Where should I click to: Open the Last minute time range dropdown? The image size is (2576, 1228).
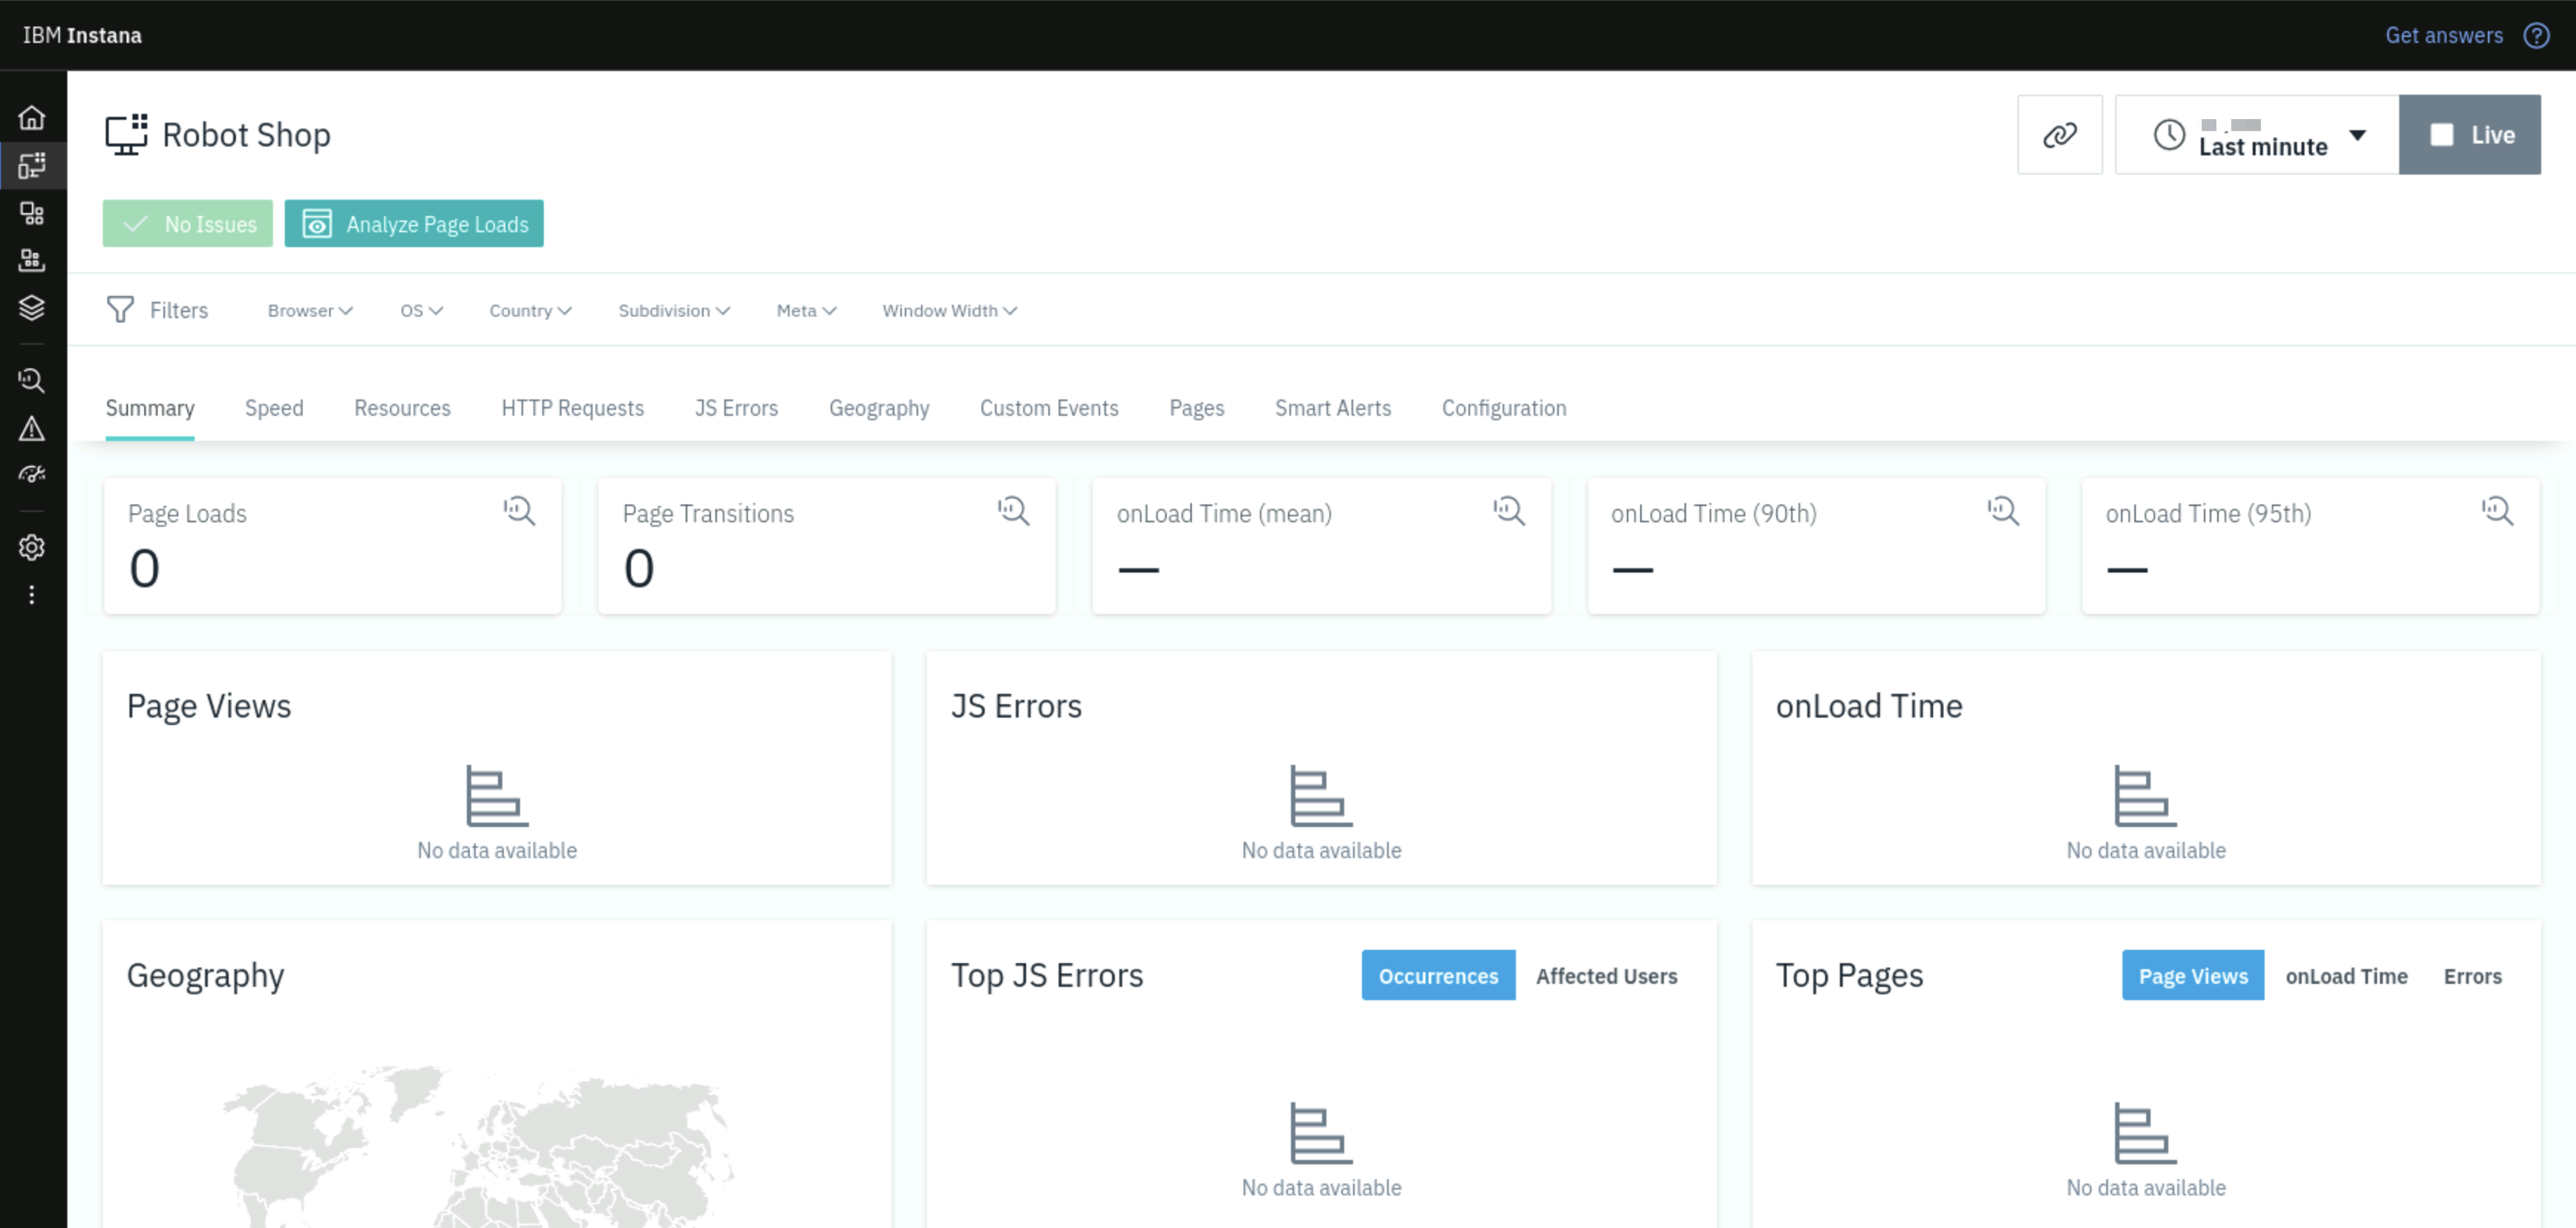2257,135
